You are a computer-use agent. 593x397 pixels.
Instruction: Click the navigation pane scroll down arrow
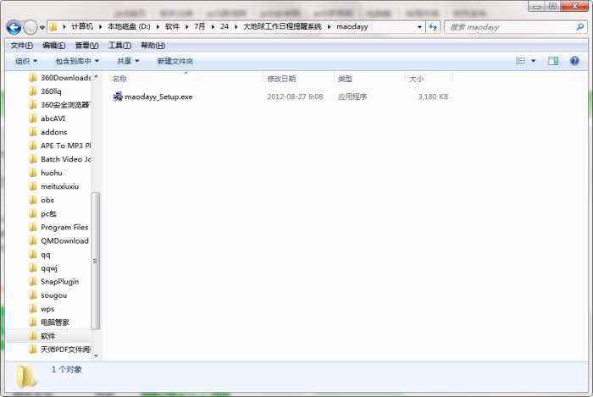96,356
